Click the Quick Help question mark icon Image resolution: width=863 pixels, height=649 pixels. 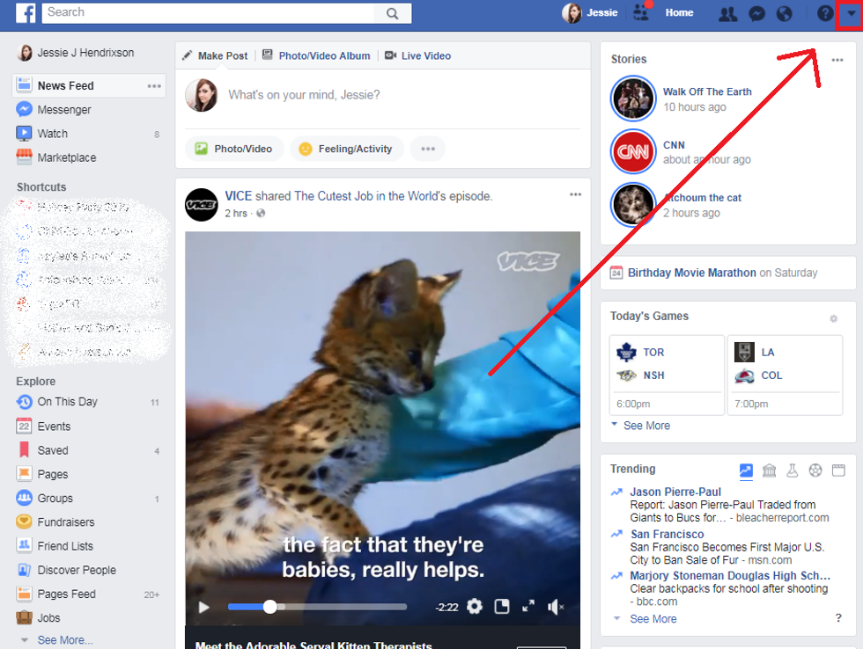click(x=824, y=13)
